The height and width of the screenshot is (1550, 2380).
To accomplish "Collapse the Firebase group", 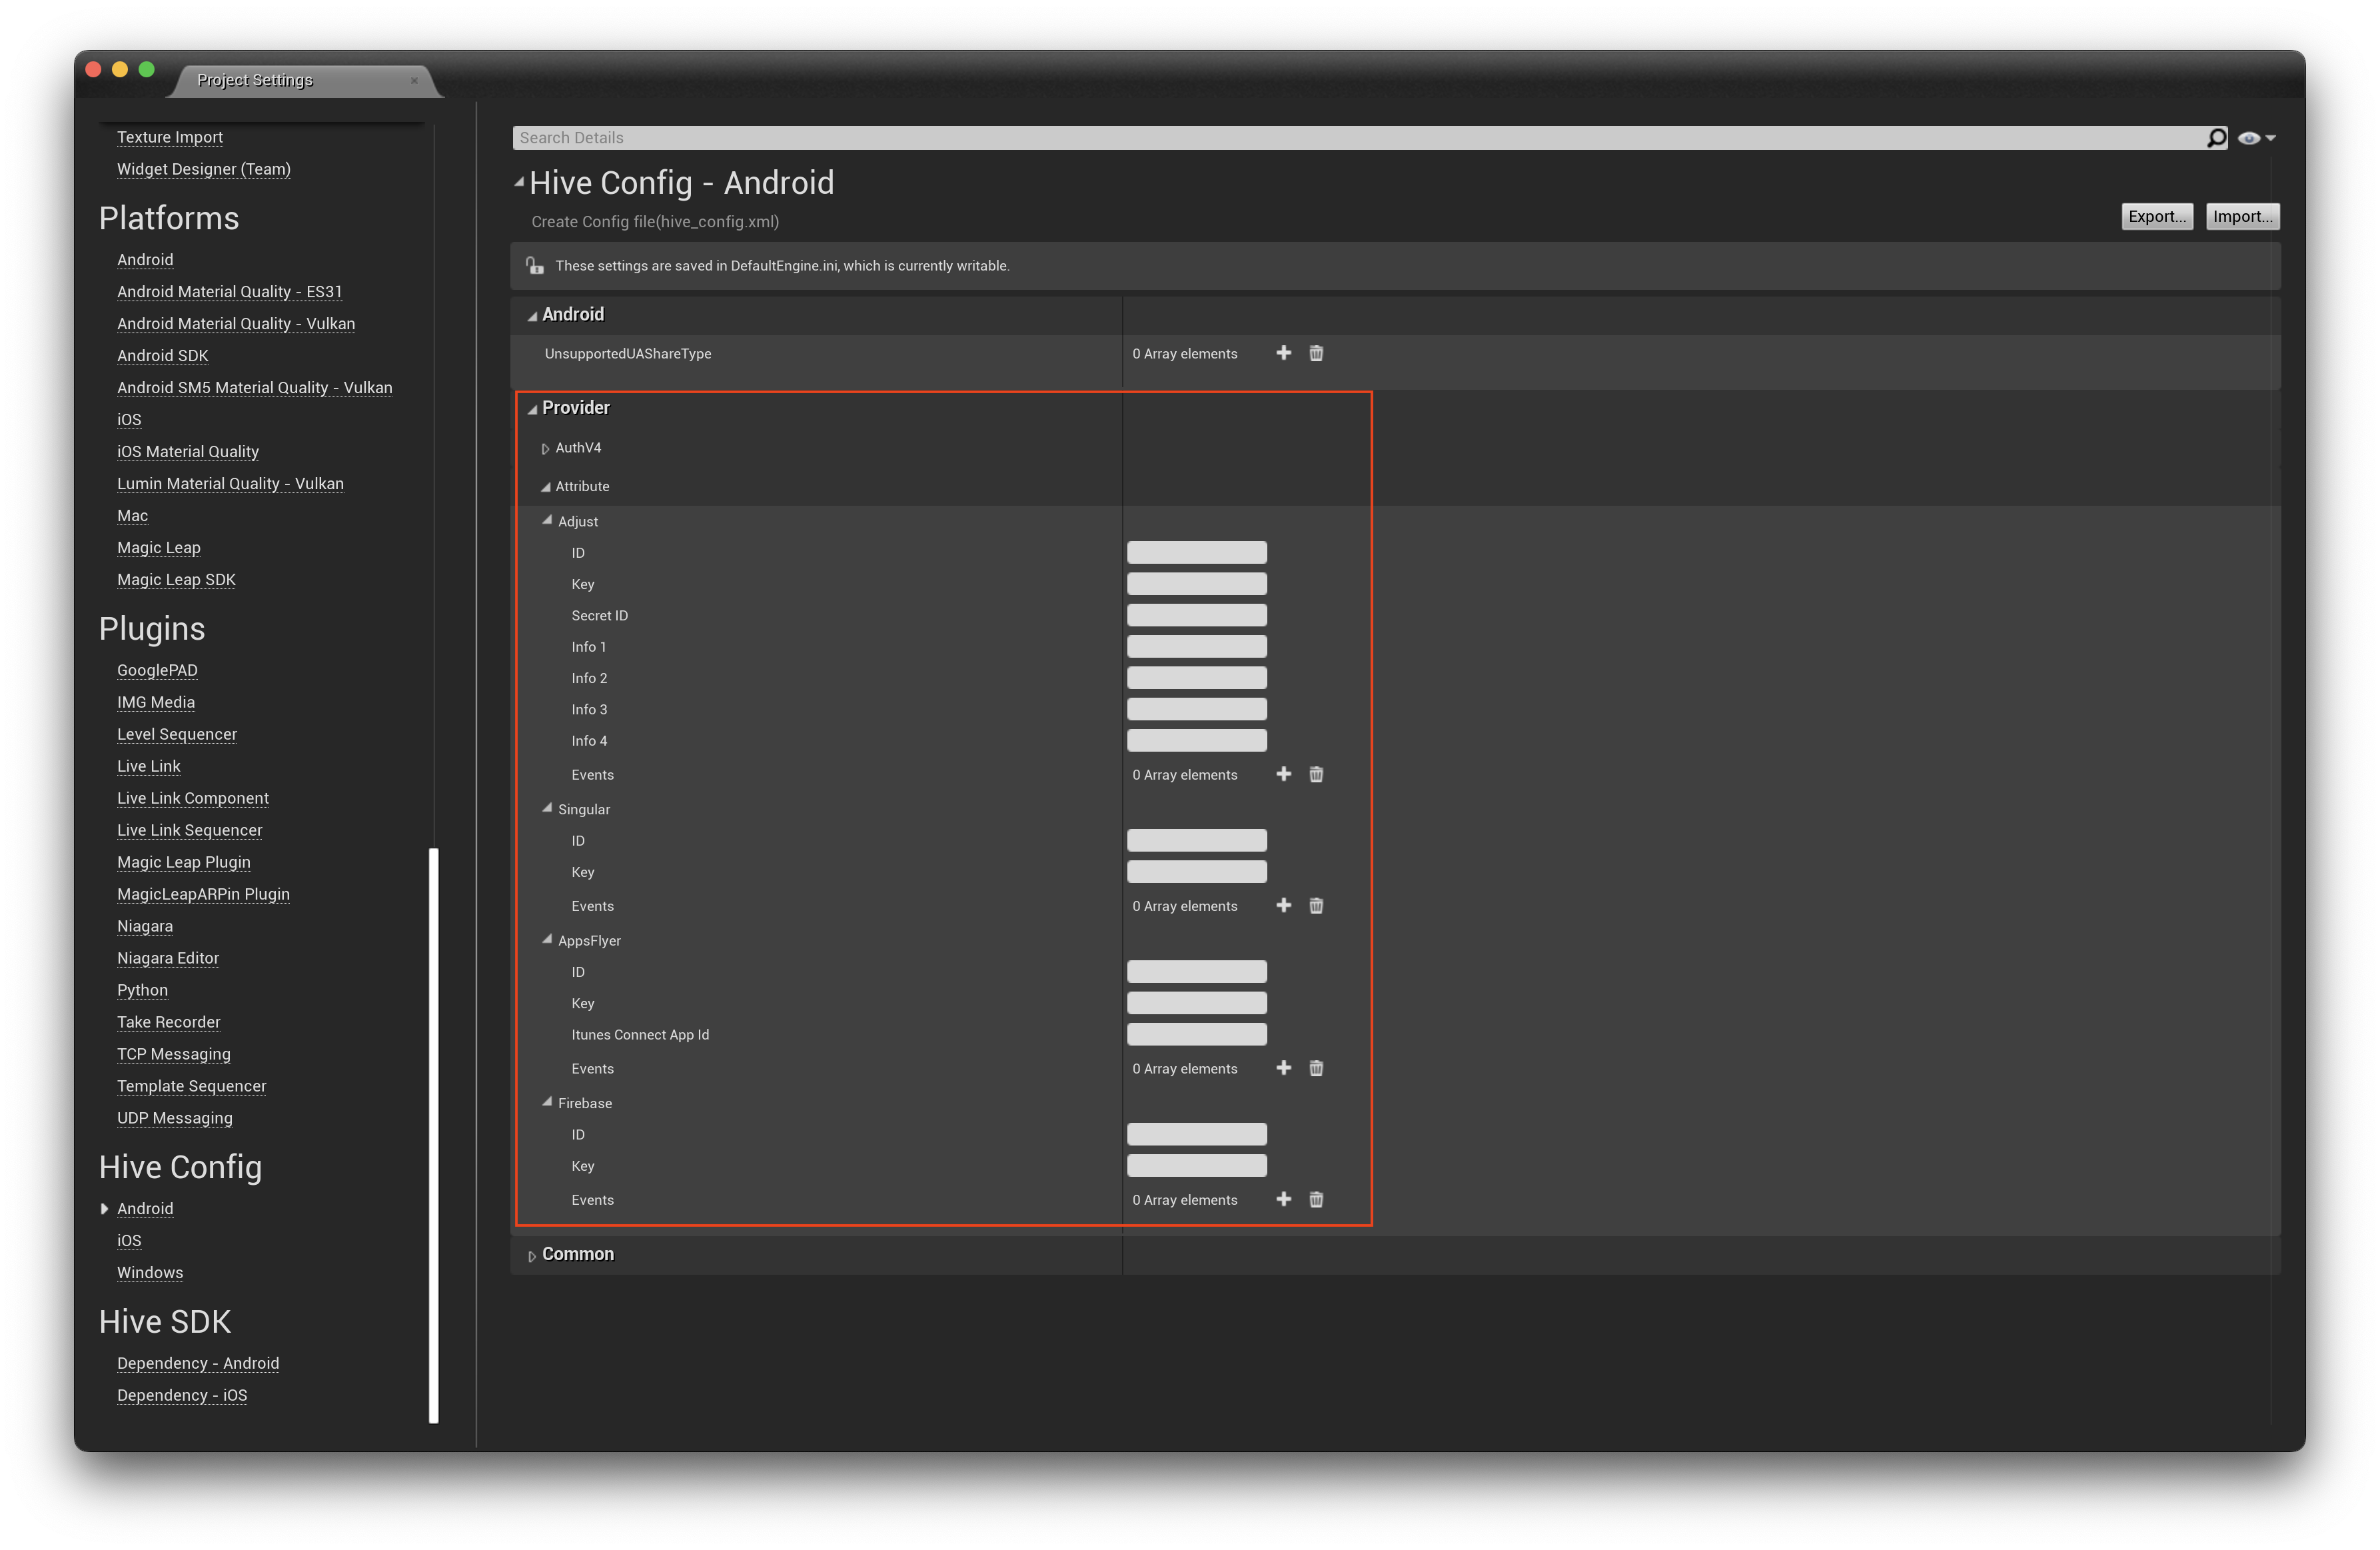I will point(547,1102).
